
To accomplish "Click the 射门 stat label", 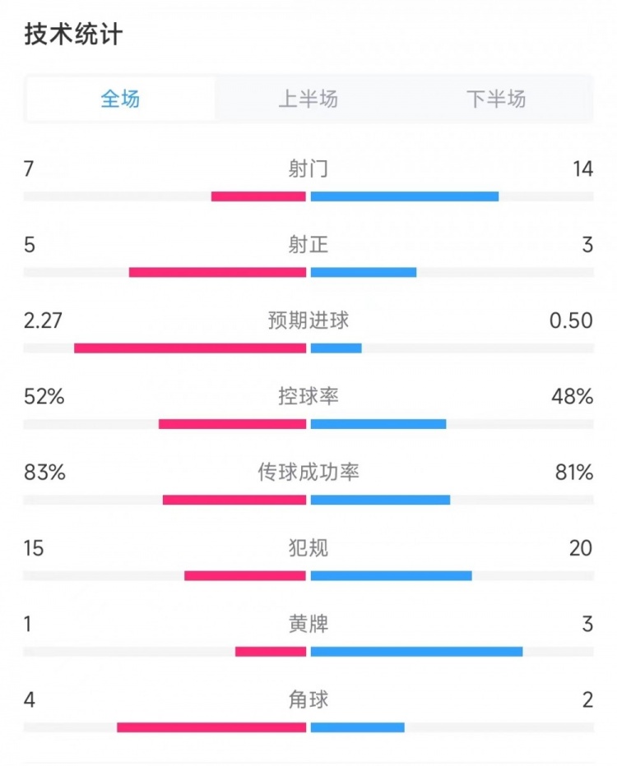I will 308,168.
